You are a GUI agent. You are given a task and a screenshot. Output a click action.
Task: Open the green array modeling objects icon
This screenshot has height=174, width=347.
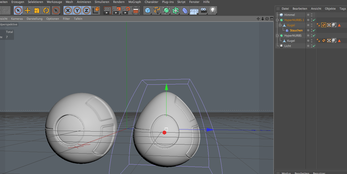(x=176, y=10)
